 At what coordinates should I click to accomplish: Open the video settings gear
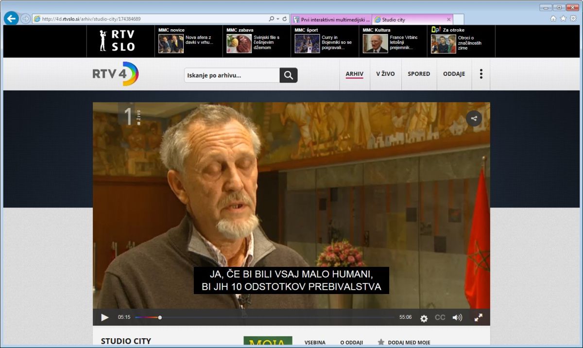(424, 318)
